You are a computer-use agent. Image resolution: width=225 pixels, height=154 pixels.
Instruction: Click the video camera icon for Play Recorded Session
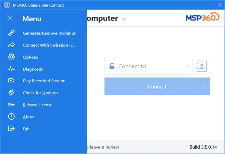tap(11, 80)
